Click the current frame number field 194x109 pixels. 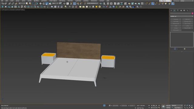coord(154,108)
